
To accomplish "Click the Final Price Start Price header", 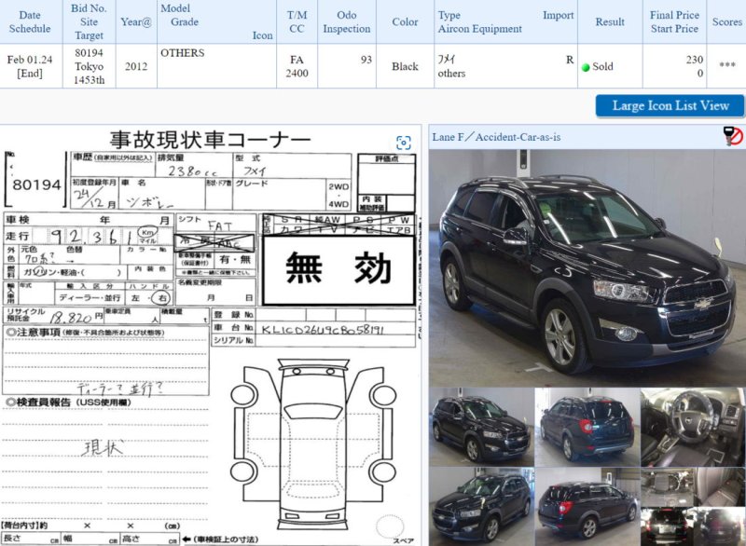I will (674, 21).
